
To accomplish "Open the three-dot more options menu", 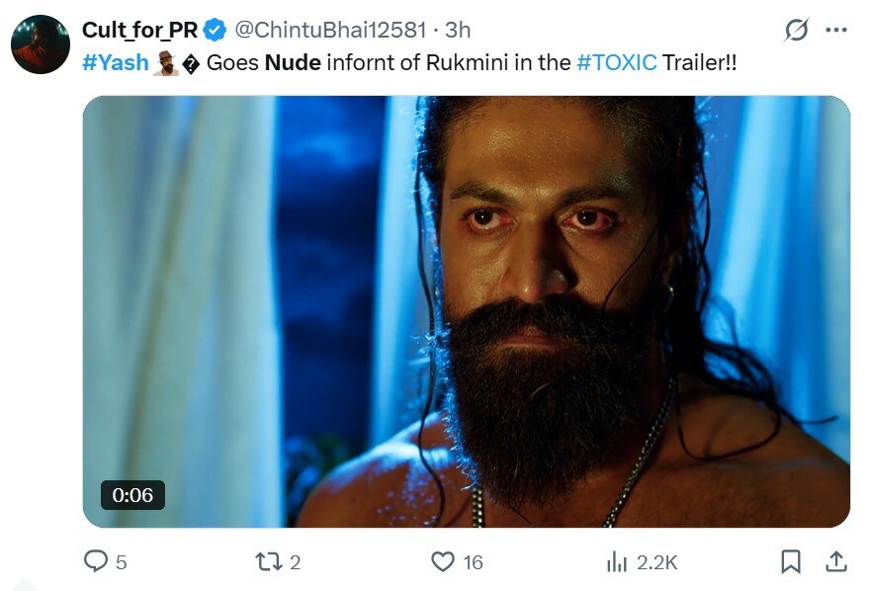I will click(836, 30).
